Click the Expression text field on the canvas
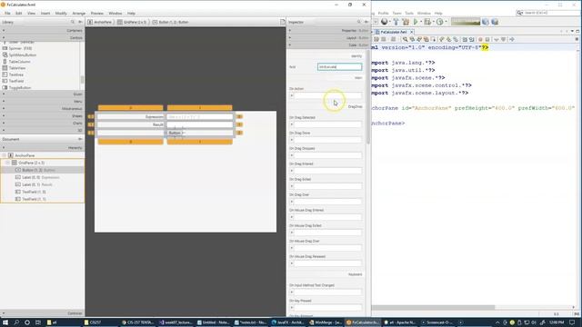This screenshot has height=327, width=582. pyautogui.click(x=200, y=117)
